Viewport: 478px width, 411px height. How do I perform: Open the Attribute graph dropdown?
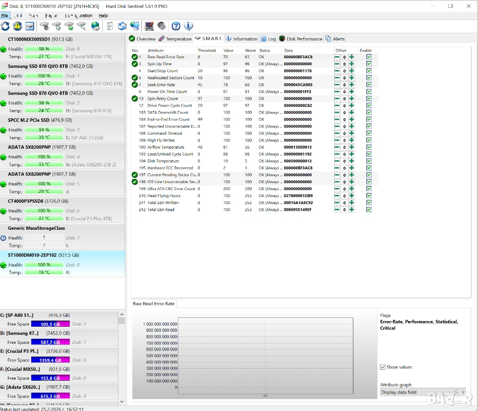coord(422,392)
